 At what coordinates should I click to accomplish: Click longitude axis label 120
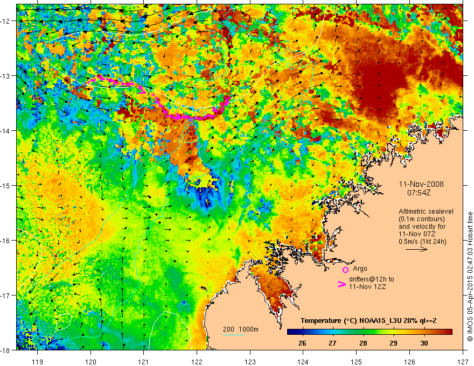click(90, 362)
